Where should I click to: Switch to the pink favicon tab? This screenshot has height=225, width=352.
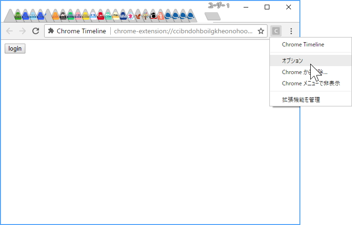pos(78,16)
